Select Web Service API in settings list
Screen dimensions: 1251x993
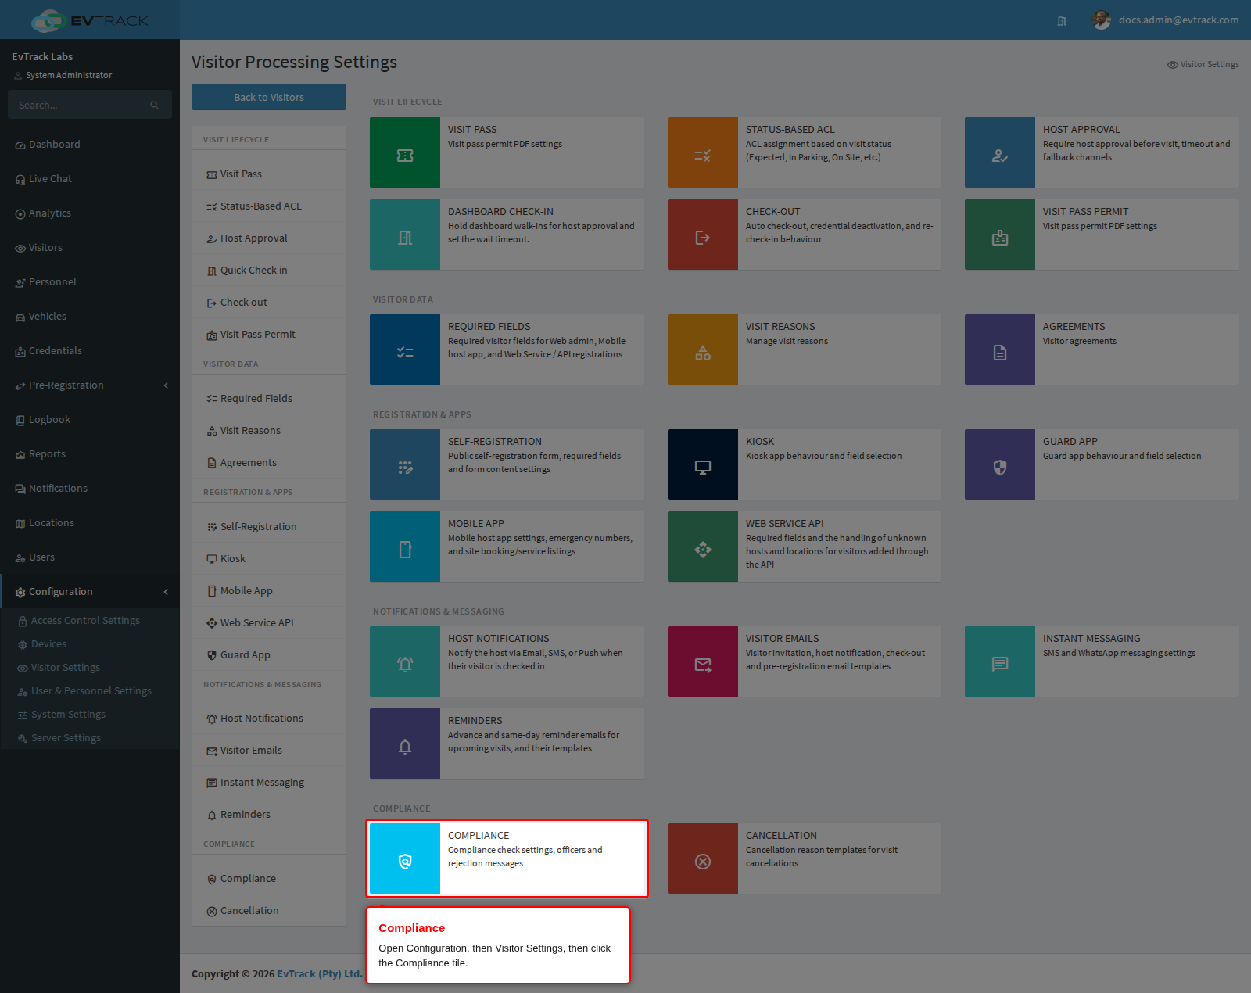(x=269, y=623)
